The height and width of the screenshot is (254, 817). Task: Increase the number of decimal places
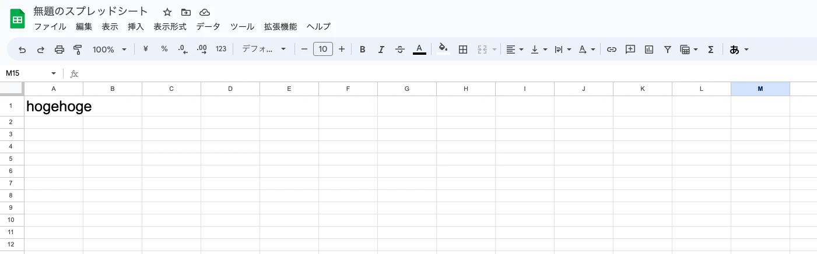pyautogui.click(x=202, y=50)
